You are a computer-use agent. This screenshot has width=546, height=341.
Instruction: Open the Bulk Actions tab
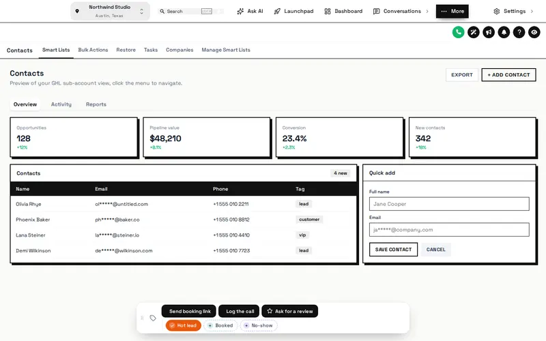[x=93, y=50]
